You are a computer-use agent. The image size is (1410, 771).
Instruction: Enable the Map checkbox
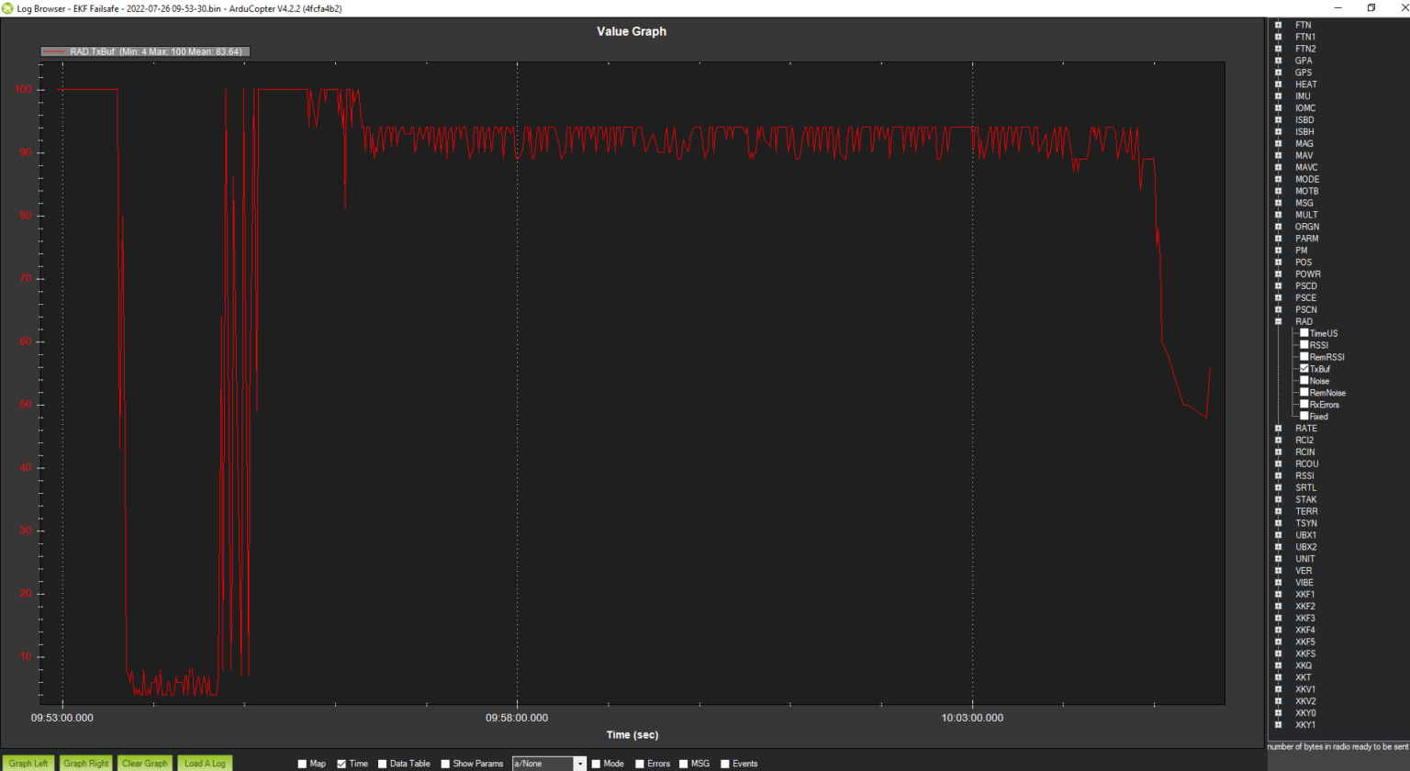point(302,764)
